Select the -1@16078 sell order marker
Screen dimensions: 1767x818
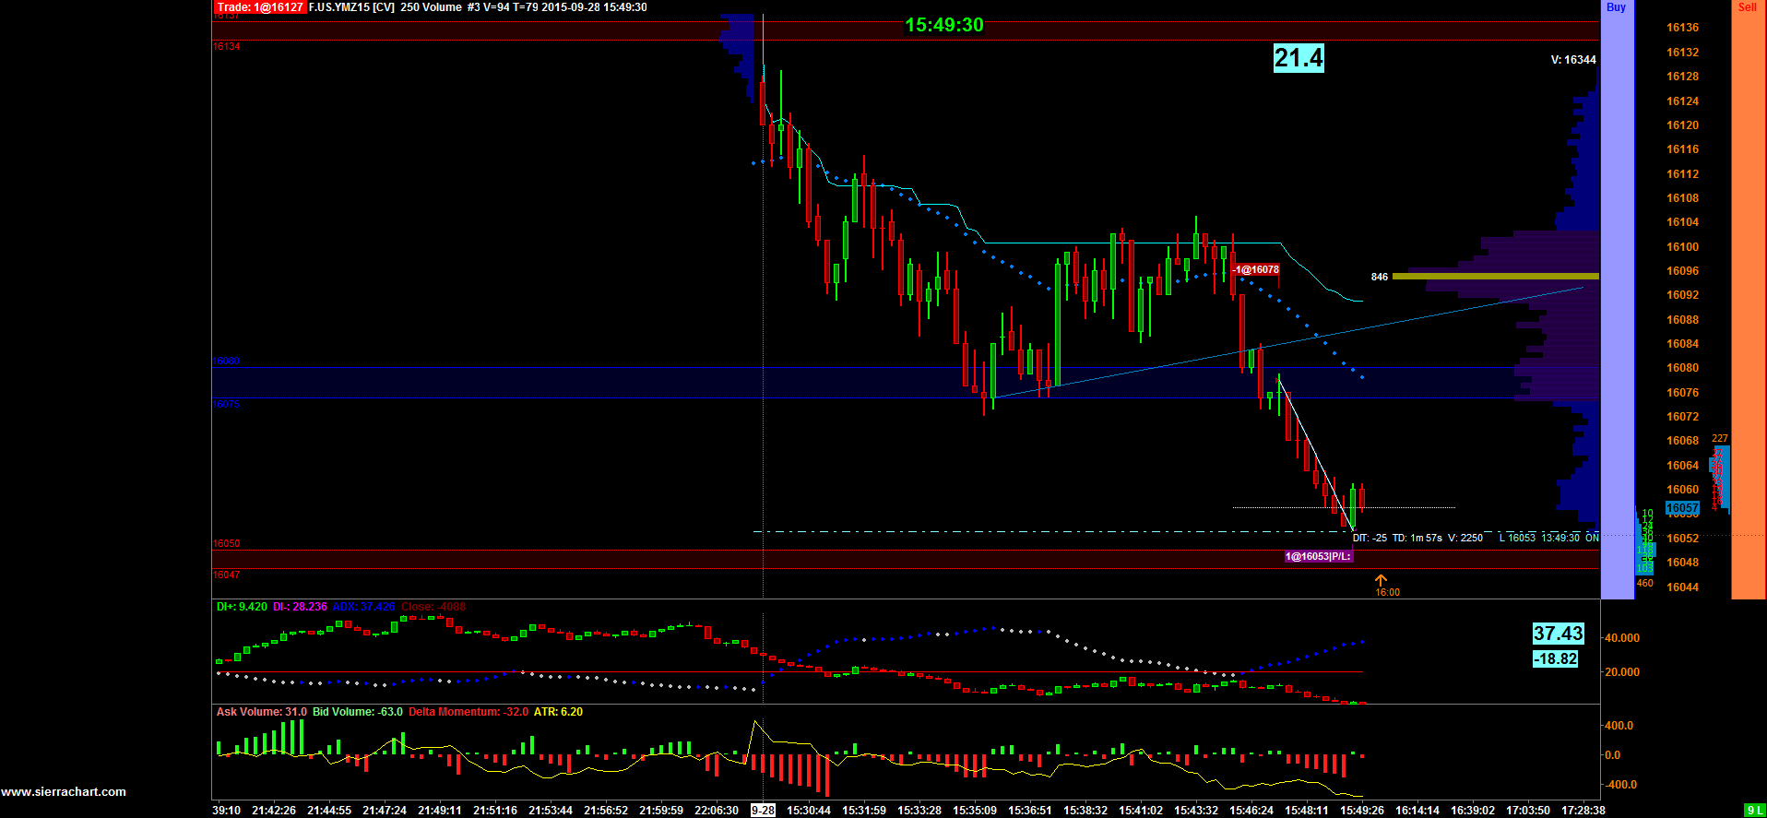click(x=1256, y=270)
